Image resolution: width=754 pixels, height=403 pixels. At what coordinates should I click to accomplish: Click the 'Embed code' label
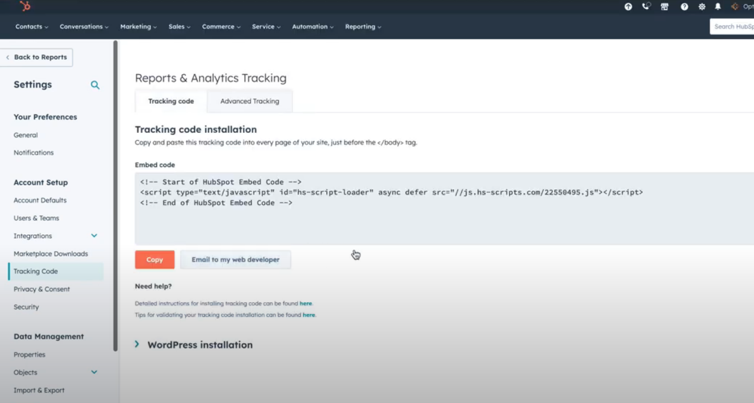(x=155, y=165)
